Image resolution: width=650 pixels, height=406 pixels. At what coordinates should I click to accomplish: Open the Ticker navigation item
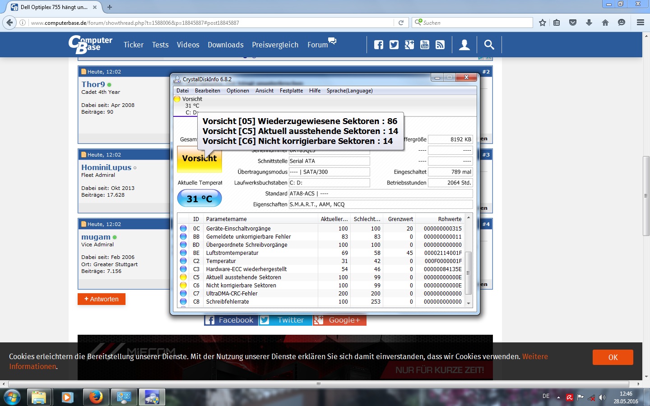(134, 45)
